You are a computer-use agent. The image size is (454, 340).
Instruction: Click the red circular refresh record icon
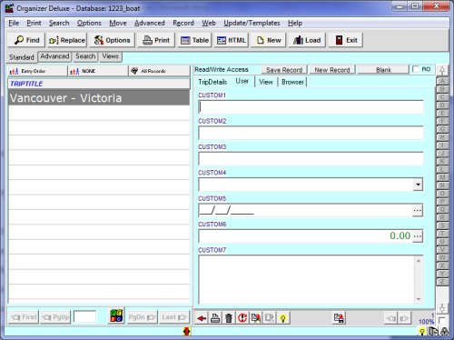point(242,318)
